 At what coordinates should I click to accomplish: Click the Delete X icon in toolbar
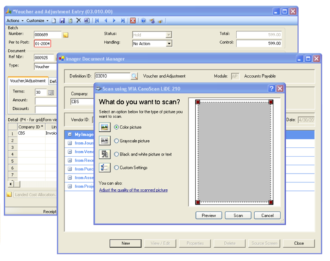(78, 21)
